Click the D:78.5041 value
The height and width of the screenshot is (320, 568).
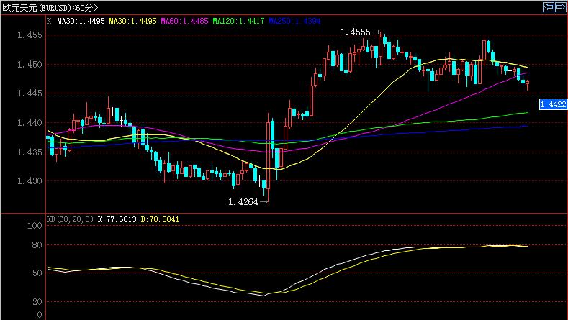(160, 219)
